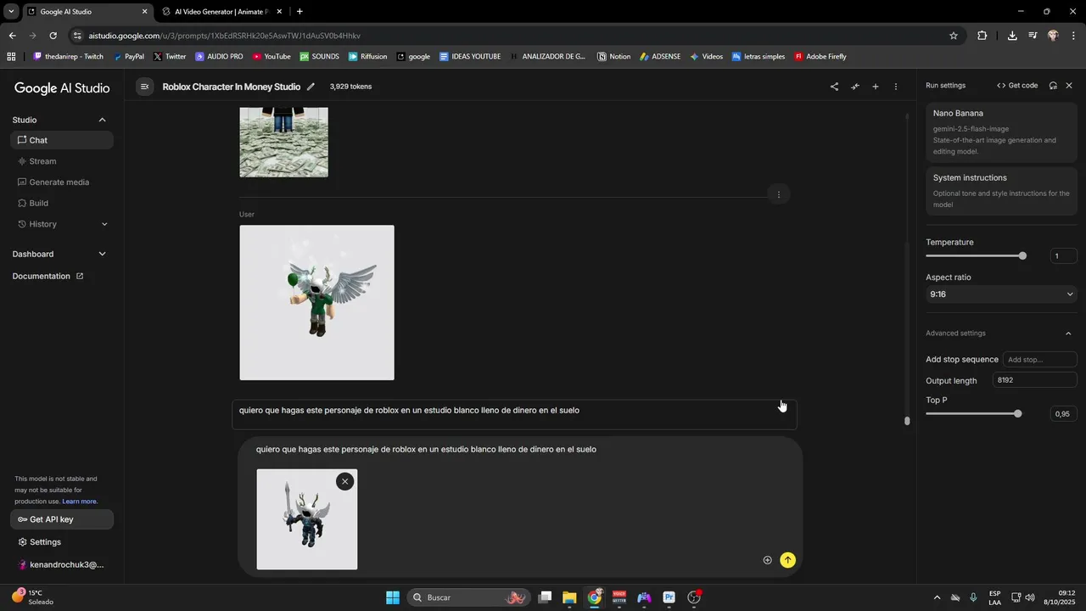Click the add media plus button
Viewport: 1086px width, 611px height.
click(767, 560)
